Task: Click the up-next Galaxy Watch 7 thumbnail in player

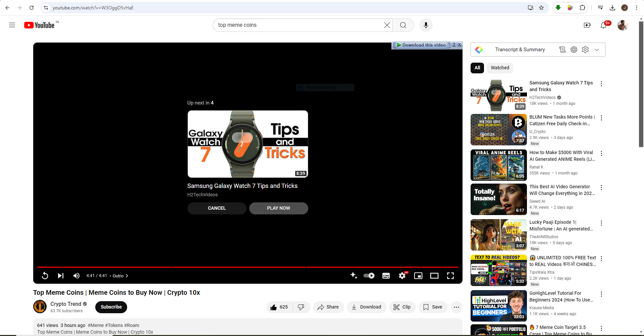Action: pos(248,144)
